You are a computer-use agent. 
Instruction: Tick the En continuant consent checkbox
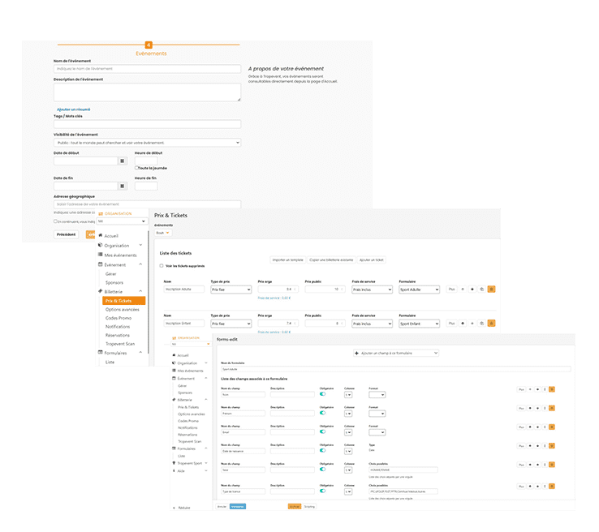pyautogui.click(x=55, y=221)
